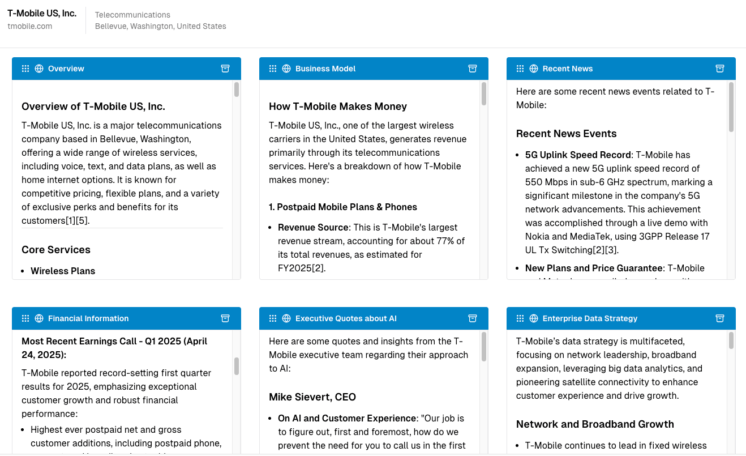
Task: Click the T-Mobile US, Inc. company name
Action: (42, 13)
